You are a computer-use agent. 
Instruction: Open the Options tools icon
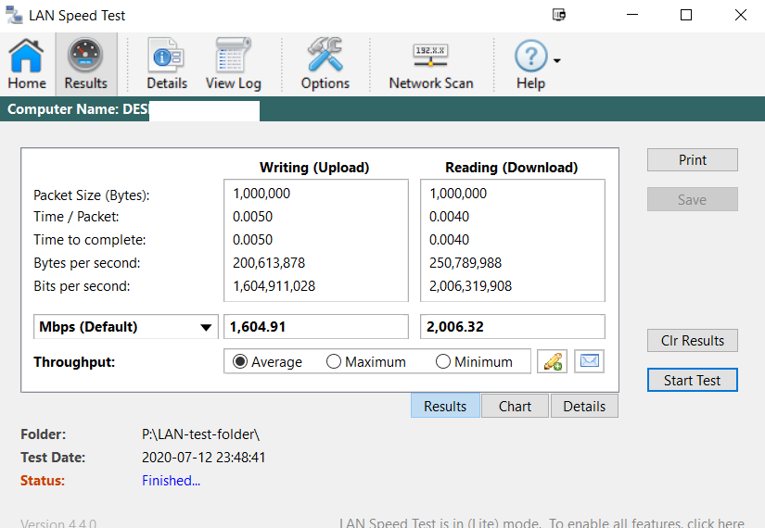(325, 63)
